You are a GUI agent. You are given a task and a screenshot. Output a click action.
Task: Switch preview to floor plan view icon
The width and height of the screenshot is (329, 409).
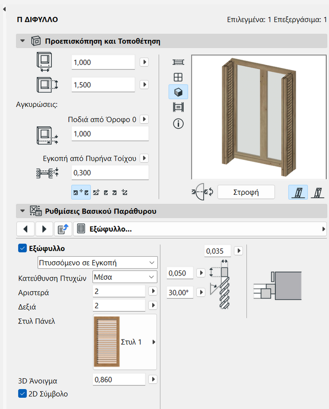178,62
